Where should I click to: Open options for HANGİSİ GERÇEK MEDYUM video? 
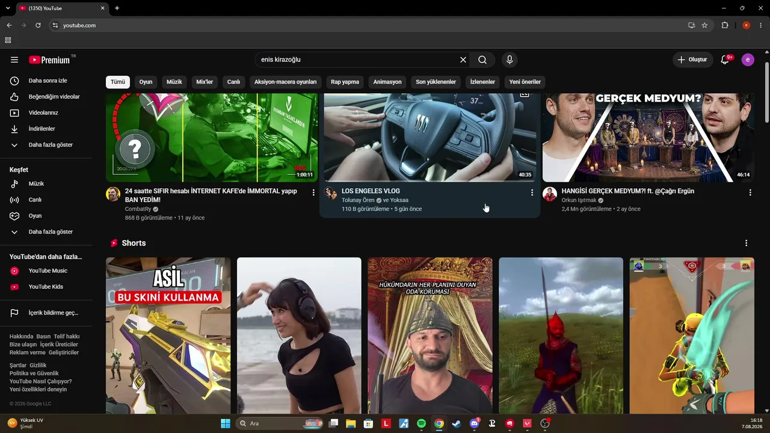click(750, 192)
